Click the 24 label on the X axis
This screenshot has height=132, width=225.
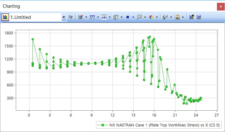(x=196, y=115)
